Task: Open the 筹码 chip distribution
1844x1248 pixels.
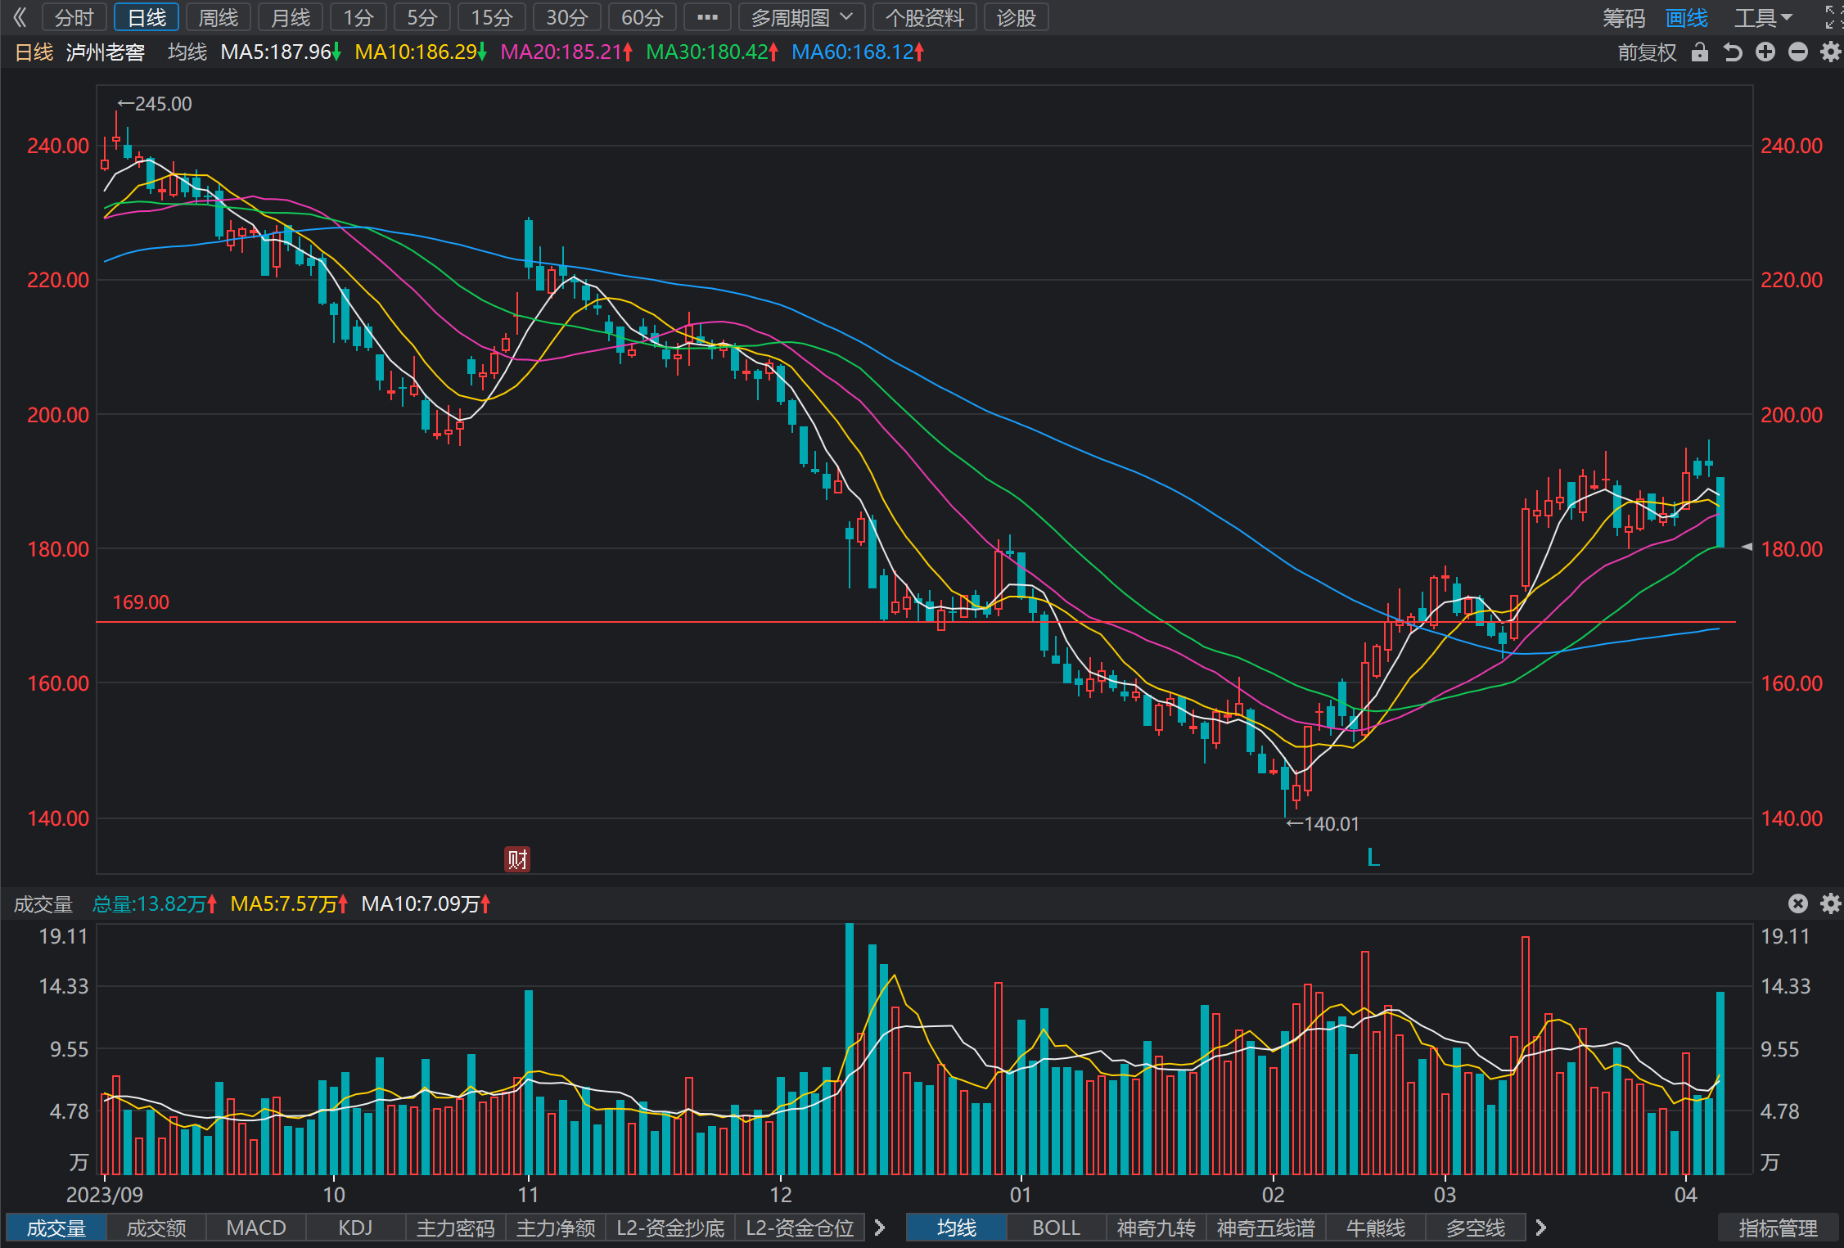Action: (1624, 17)
